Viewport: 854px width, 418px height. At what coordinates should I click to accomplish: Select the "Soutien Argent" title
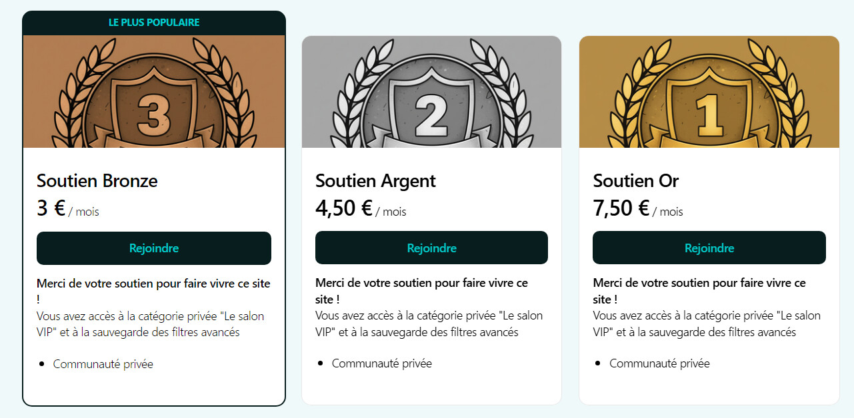[x=375, y=181]
